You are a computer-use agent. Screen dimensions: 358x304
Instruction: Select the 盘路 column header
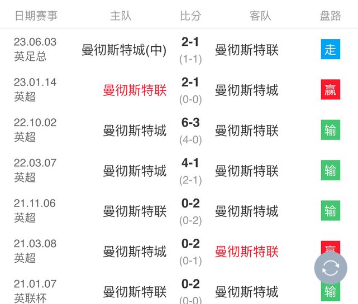(x=330, y=16)
